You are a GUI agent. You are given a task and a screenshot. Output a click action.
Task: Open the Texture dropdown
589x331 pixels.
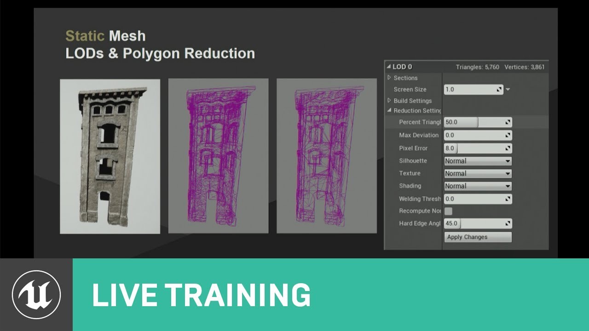tap(478, 173)
